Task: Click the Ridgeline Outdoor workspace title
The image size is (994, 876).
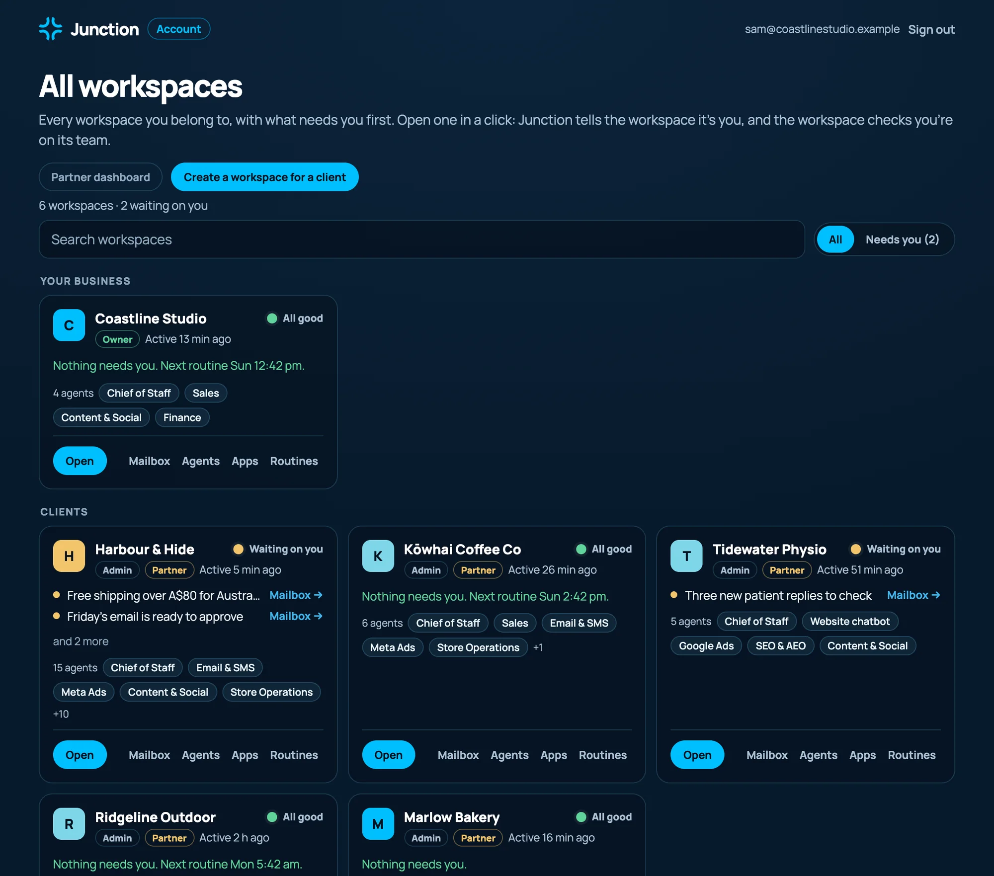Action: pyautogui.click(x=155, y=817)
